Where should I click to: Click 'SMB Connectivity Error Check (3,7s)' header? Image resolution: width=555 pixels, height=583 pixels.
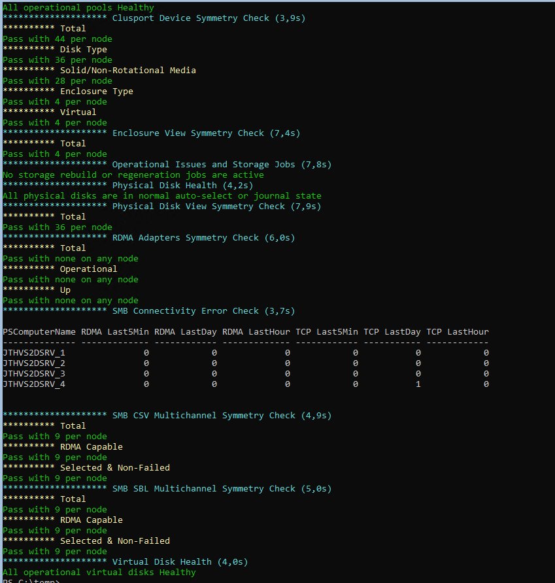203,311
